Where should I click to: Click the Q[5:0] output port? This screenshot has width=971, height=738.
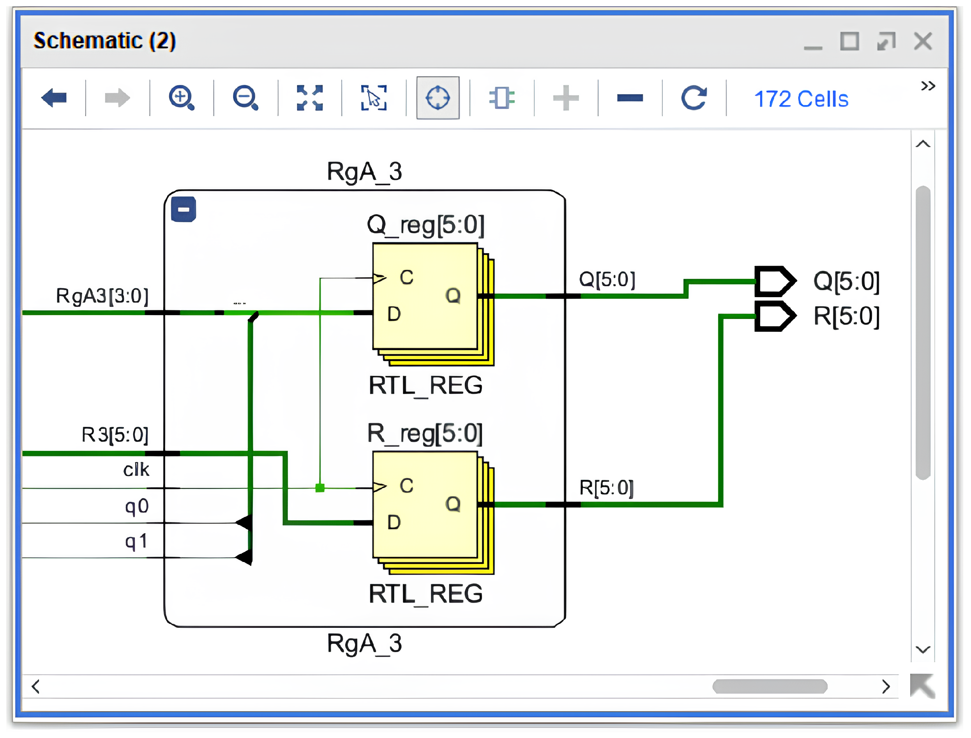tap(775, 281)
